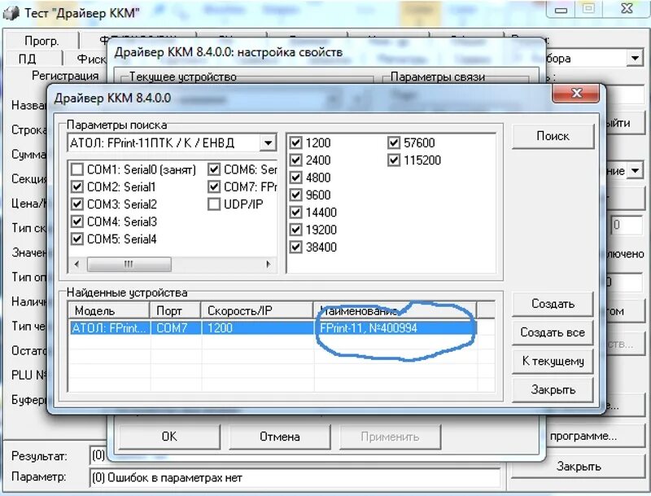Click left arrow of port list scrollbar
Screen dimensions: 651x496
tap(76, 264)
